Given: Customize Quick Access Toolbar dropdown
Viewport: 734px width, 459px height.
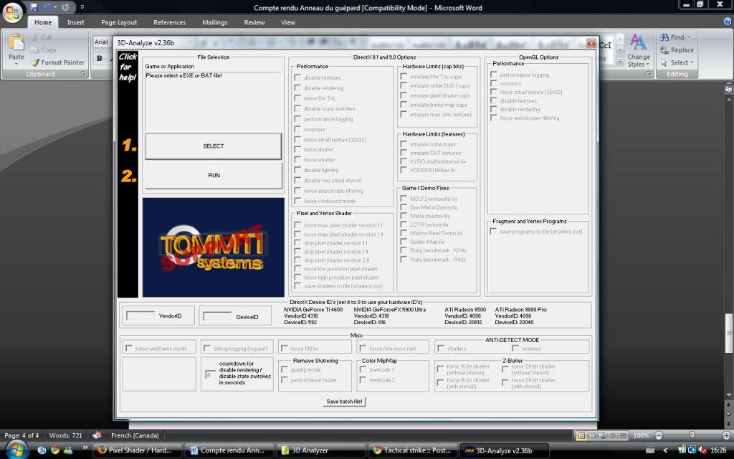Looking at the screenshot, I should pos(82,7).
